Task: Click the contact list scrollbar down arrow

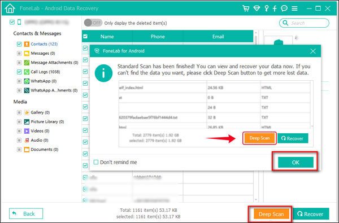Action: point(256,199)
